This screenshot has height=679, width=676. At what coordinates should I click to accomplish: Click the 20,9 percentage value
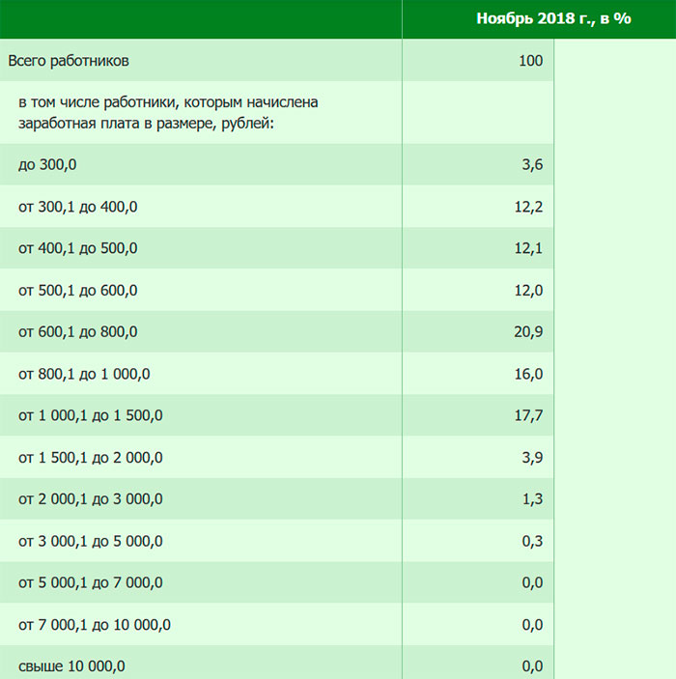pos(529,332)
